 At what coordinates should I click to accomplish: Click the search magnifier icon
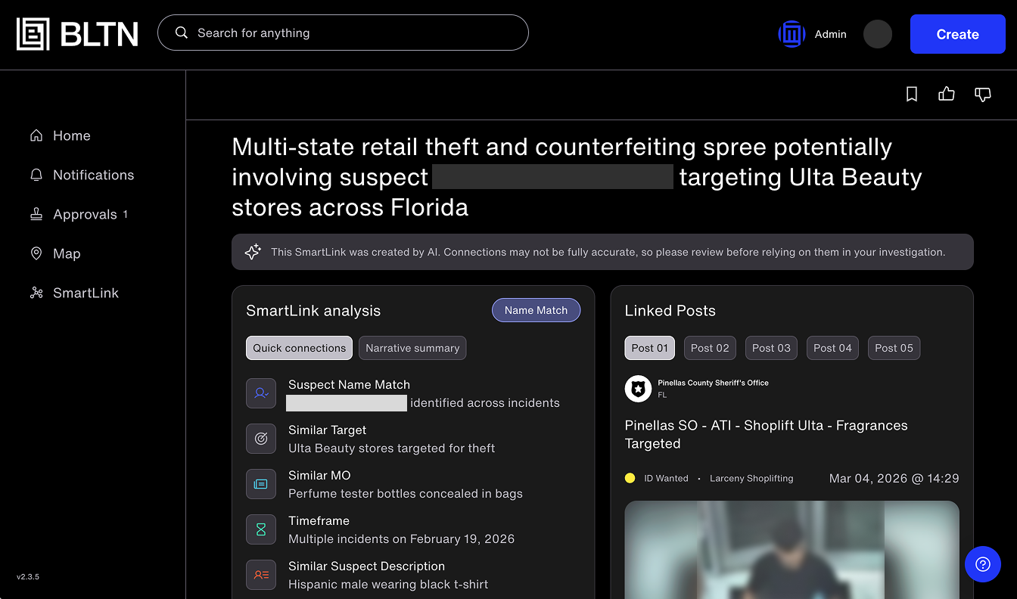[182, 33]
